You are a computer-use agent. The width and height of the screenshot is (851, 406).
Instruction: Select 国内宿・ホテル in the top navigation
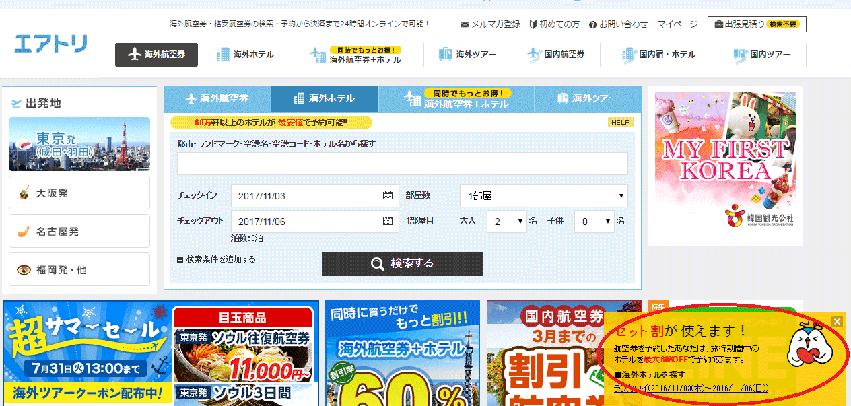tap(659, 55)
